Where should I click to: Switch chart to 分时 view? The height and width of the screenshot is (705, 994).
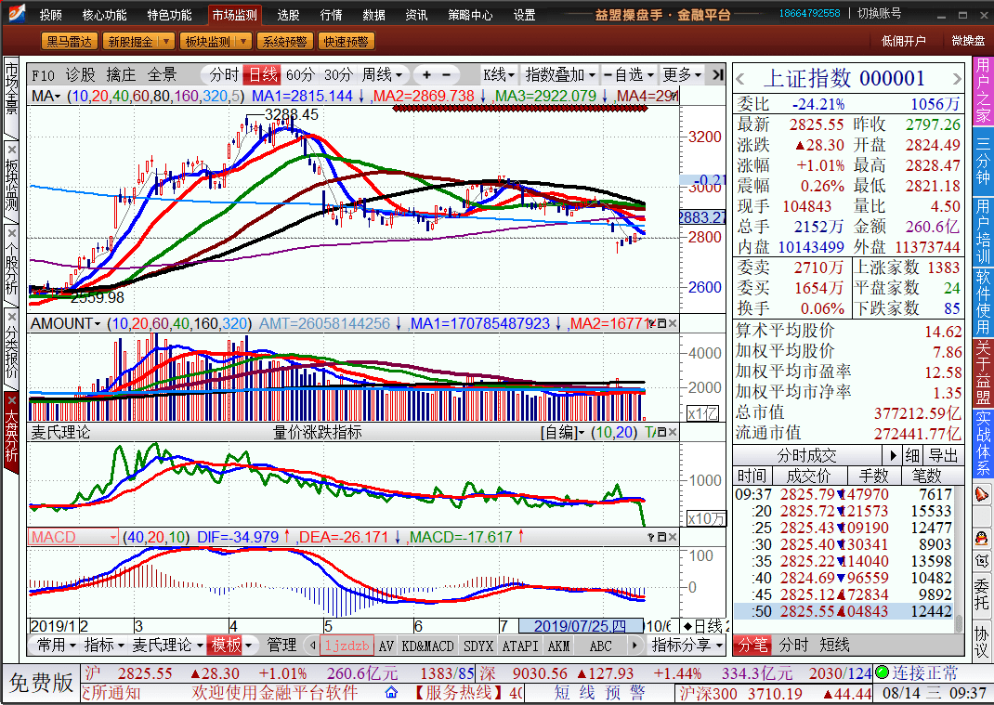[225, 75]
